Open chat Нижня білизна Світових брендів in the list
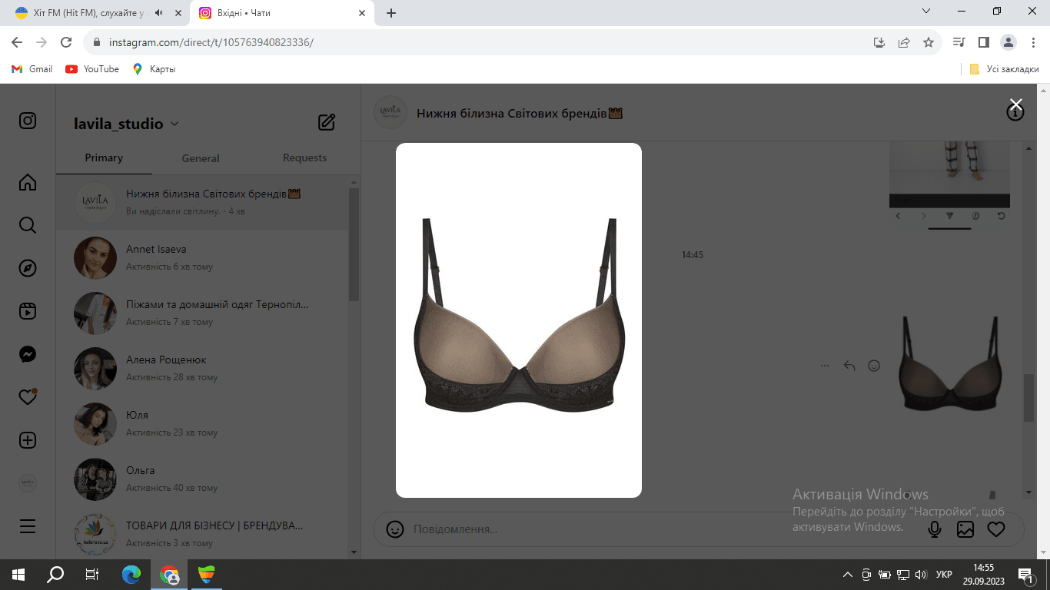Screen dimensions: 1050x590 (202, 203)
